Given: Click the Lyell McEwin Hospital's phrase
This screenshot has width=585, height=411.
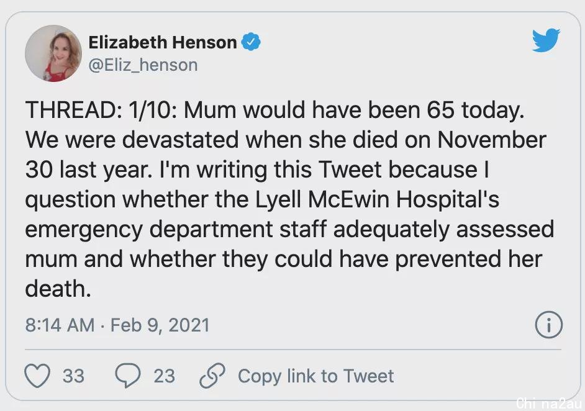Looking at the screenshot, I should [x=377, y=199].
